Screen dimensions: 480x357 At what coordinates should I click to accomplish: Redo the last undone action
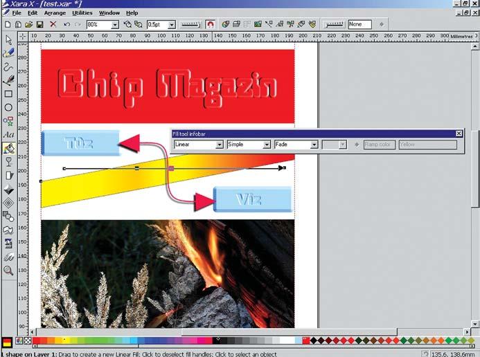point(78,24)
